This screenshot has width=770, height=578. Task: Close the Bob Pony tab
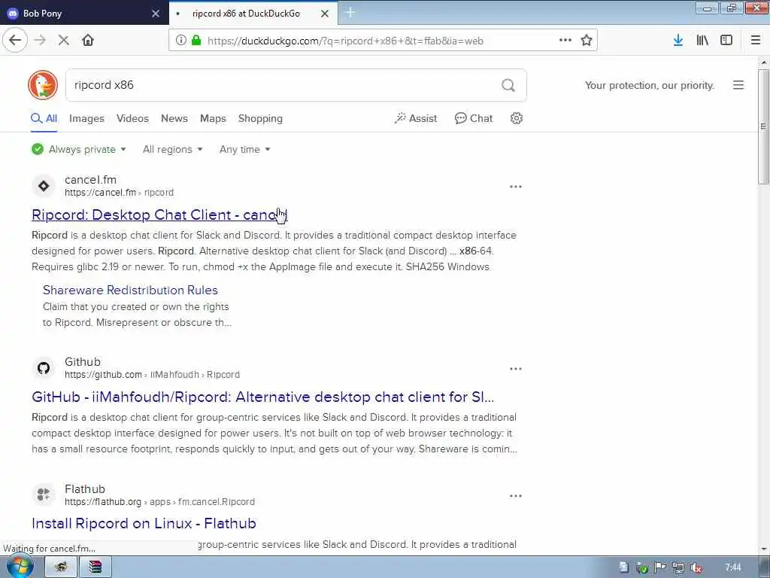tap(156, 14)
